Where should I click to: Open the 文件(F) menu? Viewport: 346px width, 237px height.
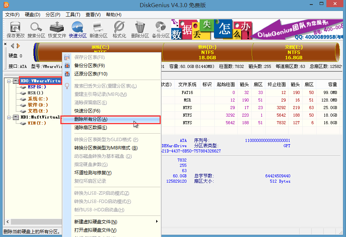tap(12, 15)
